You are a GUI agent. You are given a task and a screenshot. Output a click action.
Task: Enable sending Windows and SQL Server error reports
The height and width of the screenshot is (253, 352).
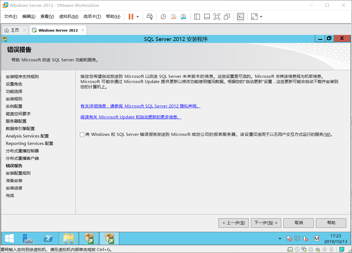(82, 134)
